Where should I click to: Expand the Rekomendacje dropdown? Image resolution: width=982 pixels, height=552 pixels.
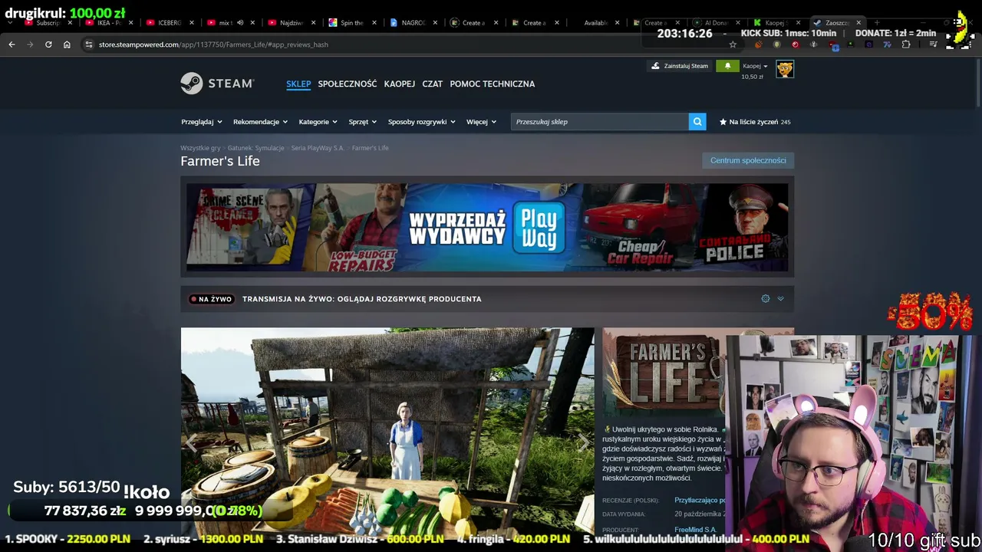[x=260, y=122]
